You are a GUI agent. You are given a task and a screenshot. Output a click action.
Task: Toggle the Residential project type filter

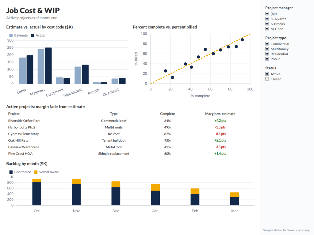267,54
